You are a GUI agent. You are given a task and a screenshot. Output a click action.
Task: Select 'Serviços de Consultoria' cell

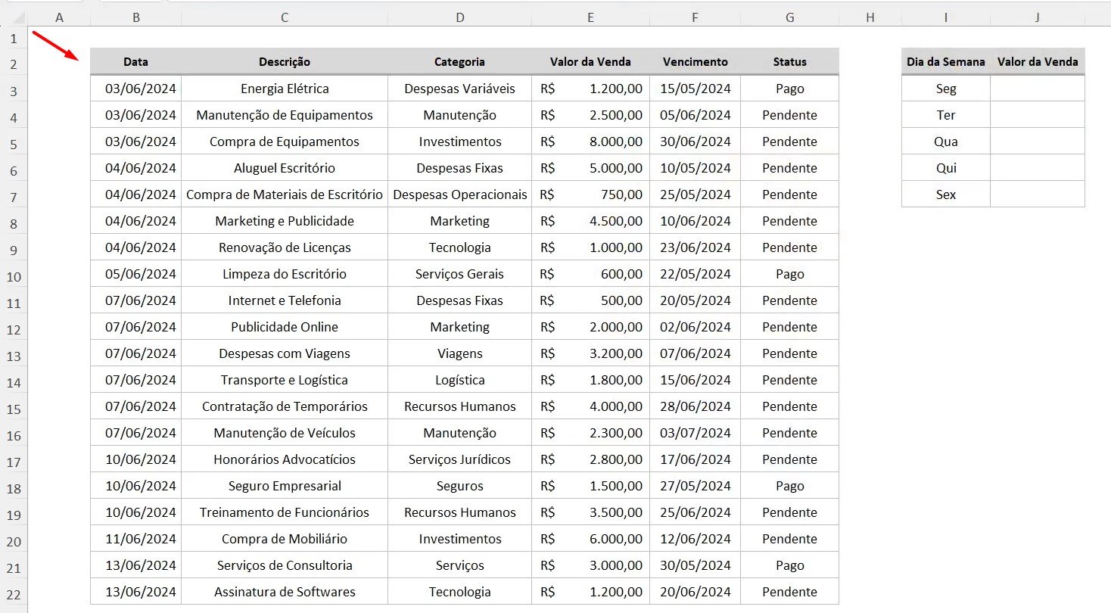point(285,565)
